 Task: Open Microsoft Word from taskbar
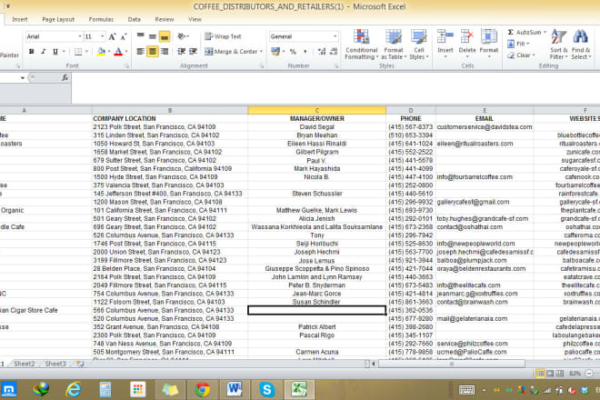pos(235,390)
